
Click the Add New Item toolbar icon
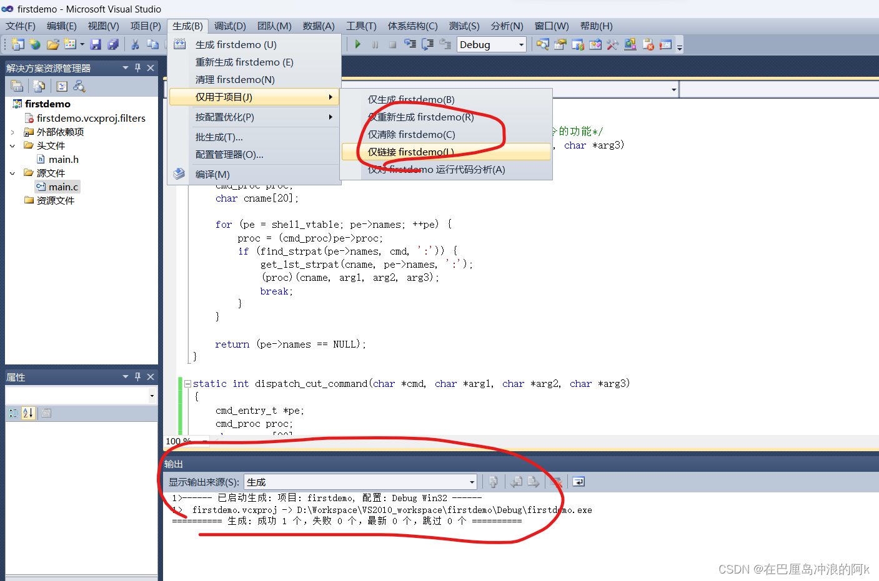pos(70,44)
